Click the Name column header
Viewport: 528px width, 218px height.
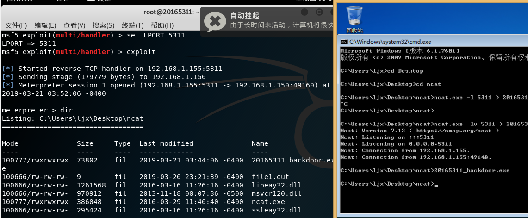point(260,143)
